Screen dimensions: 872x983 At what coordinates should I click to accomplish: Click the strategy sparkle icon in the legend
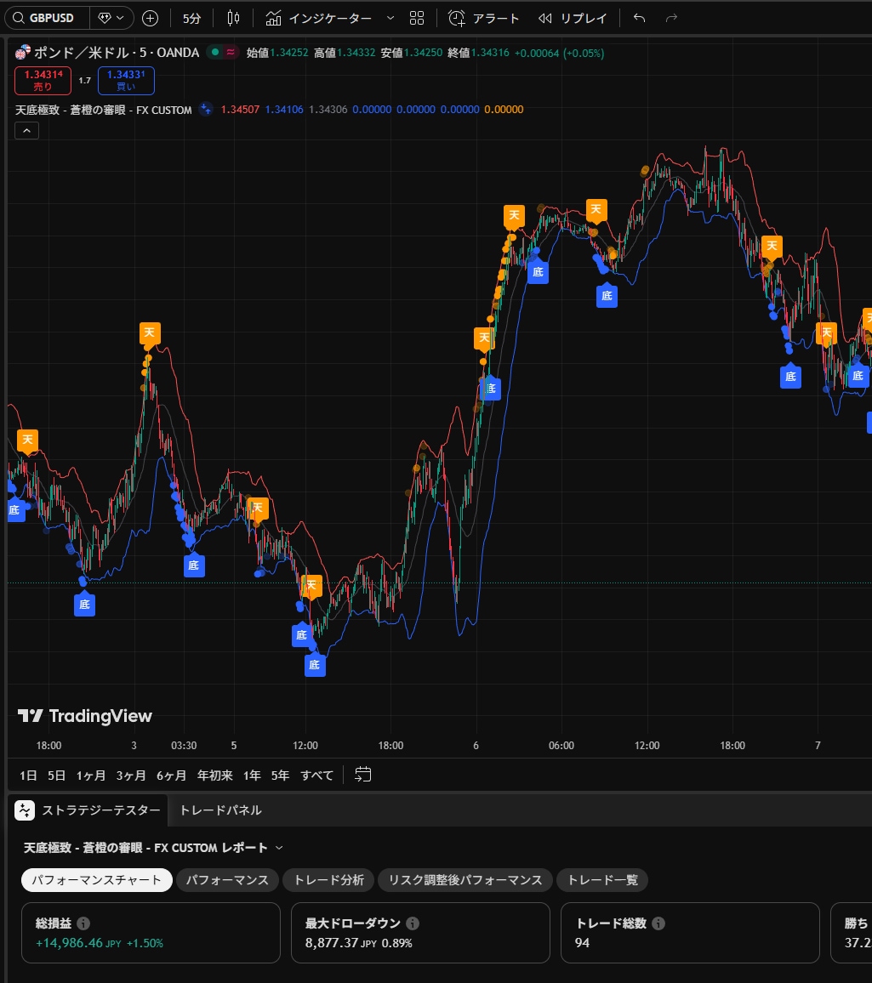(205, 109)
